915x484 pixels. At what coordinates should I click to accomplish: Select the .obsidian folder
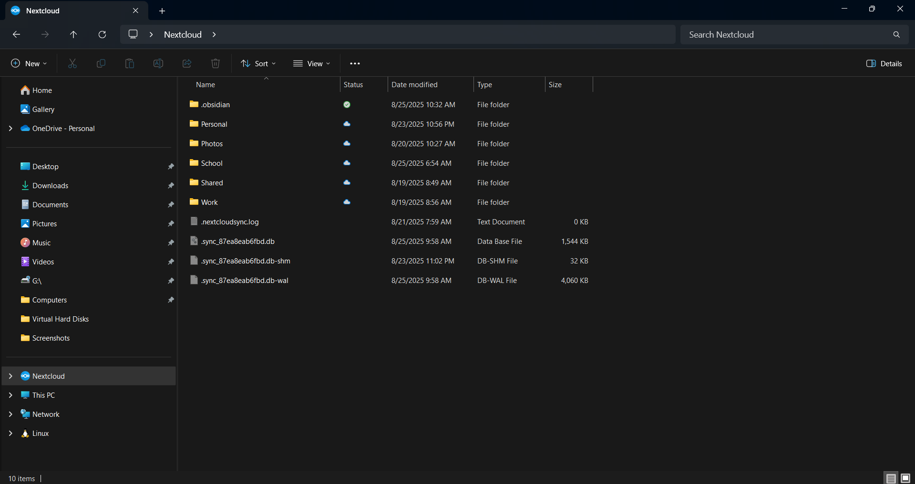click(x=216, y=104)
